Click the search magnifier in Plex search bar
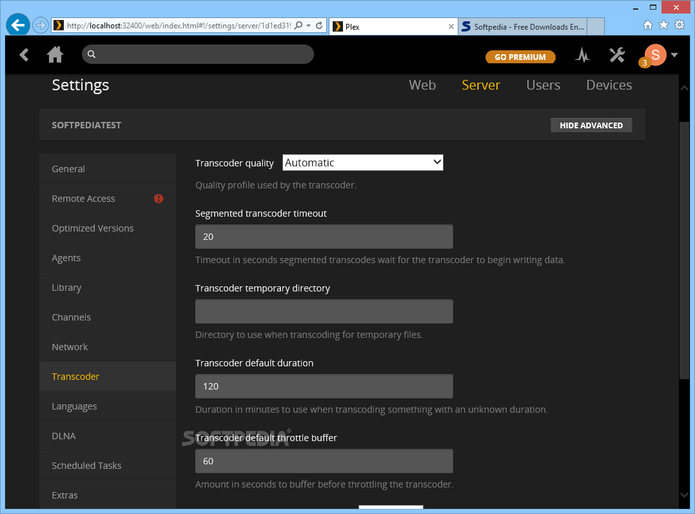 pyautogui.click(x=92, y=54)
